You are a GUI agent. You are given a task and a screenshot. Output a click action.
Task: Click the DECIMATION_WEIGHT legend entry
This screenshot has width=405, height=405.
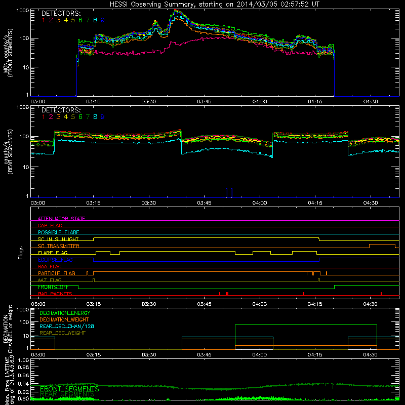click(64, 319)
